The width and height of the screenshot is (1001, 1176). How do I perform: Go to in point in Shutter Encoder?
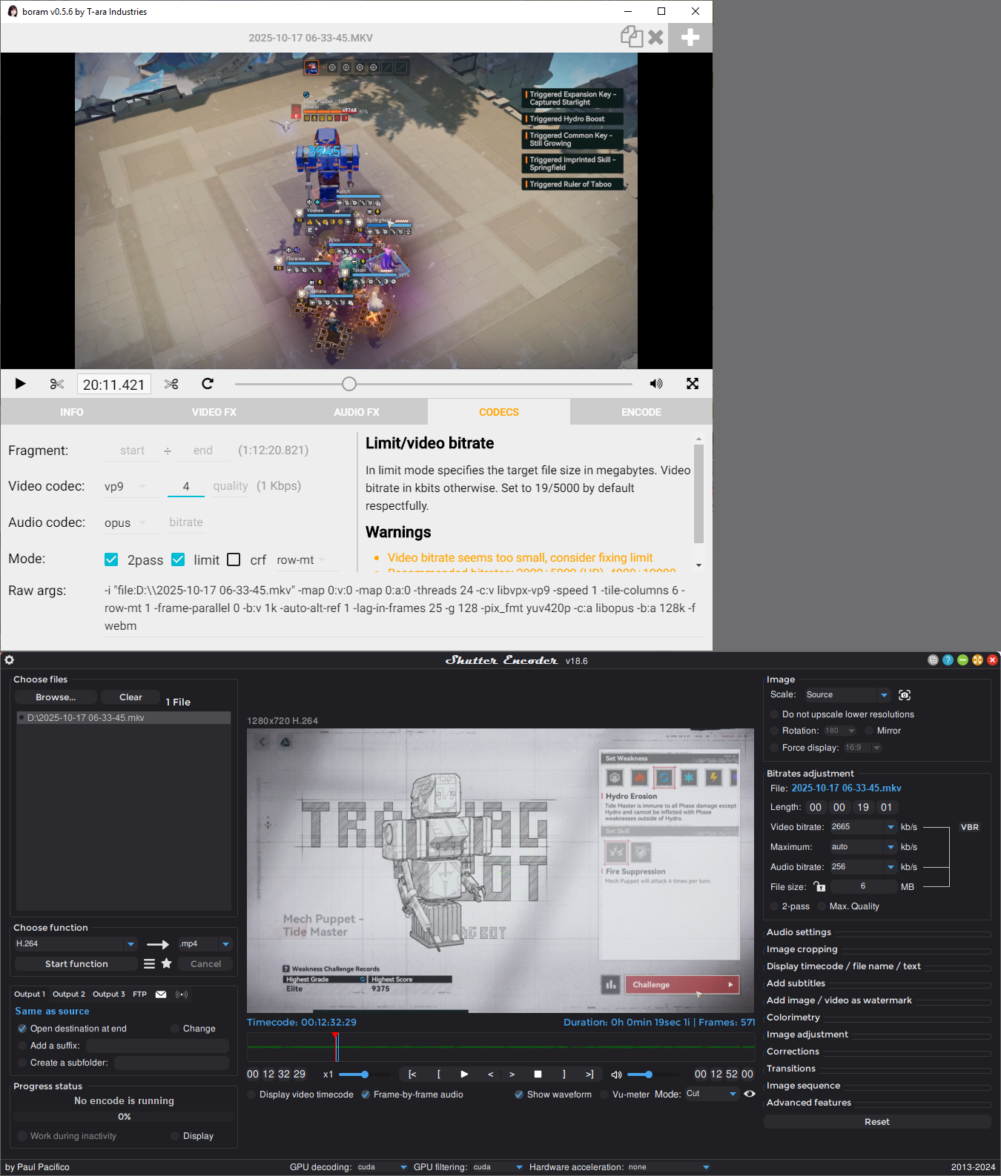[x=412, y=1074]
